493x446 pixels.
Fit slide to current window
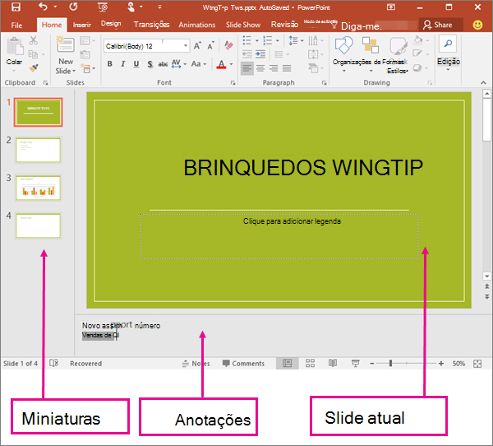coord(477,364)
